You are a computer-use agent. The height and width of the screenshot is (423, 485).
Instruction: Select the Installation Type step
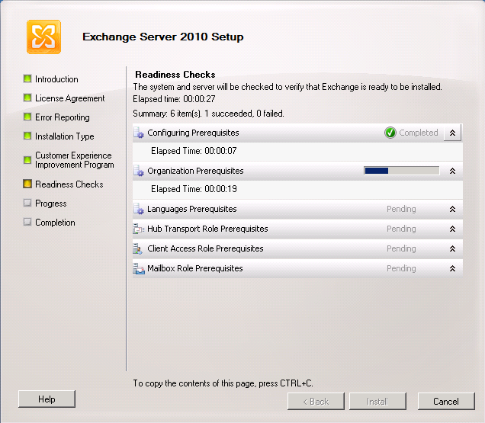65,136
